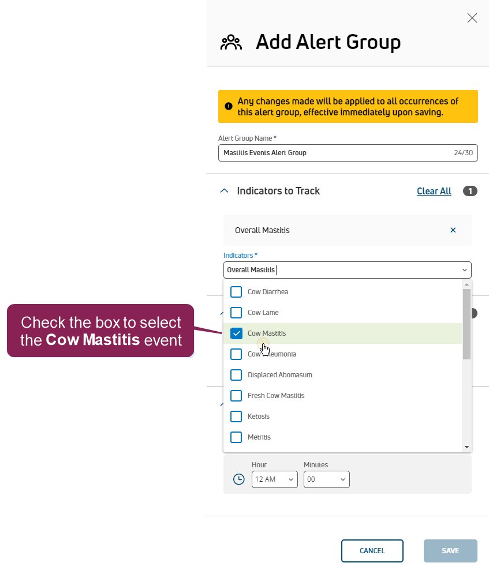489x574 pixels.
Task: Click the warning icon in yellow banner
Action: tap(229, 106)
